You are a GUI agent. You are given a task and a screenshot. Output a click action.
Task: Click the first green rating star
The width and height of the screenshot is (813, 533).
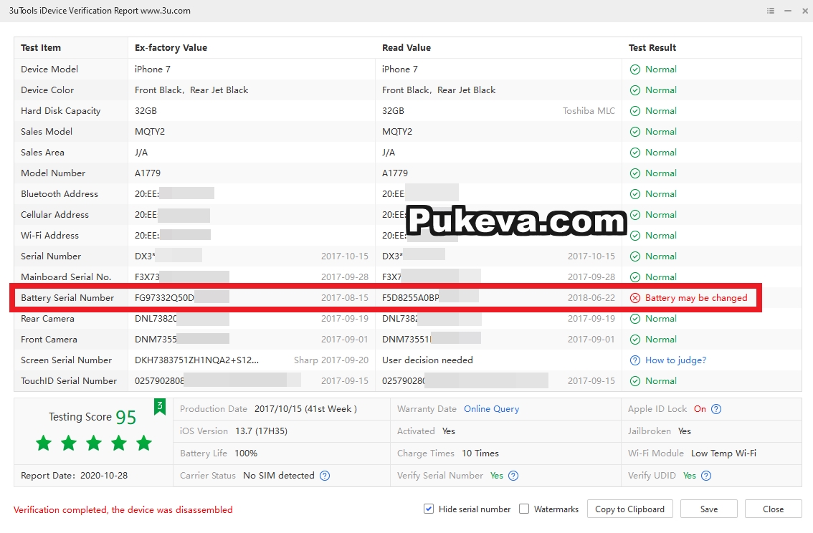pyautogui.click(x=44, y=443)
